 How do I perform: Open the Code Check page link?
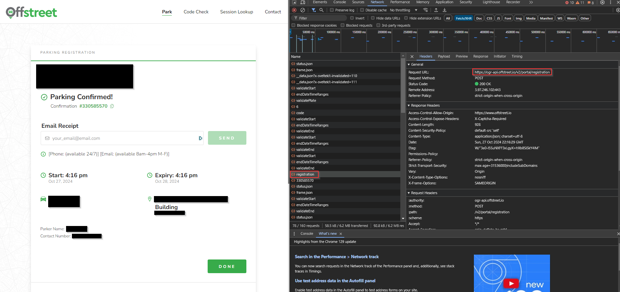pos(196,12)
